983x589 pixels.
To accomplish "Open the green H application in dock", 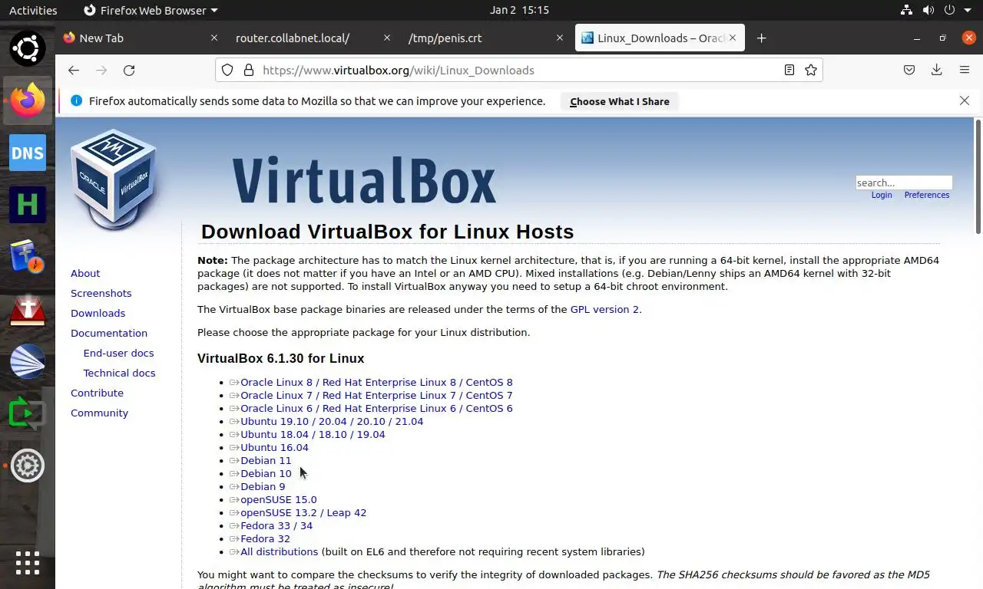I will tap(28, 205).
